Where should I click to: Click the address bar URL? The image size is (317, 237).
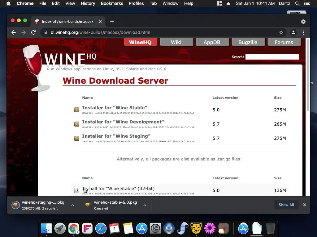pyautogui.click(x=100, y=32)
